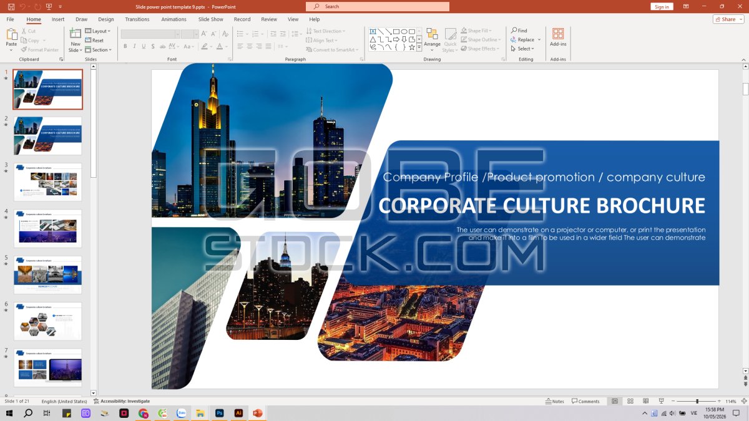The width and height of the screenshot is (749, 421).
Task: Select slide 7 thumbnail
Action: [x=47, y=367]
